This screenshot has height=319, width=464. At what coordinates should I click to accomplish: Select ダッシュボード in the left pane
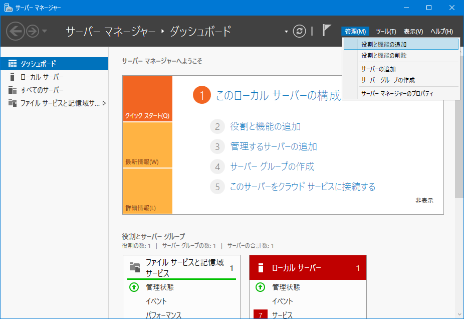tap(55, 64)
